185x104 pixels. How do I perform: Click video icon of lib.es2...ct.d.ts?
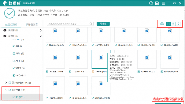pos(78,31)
